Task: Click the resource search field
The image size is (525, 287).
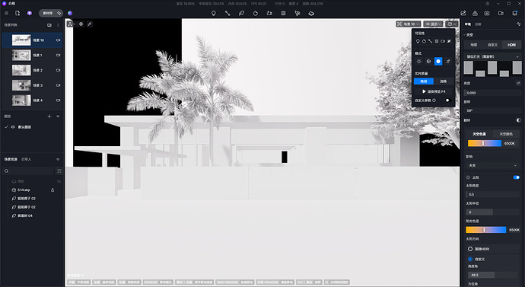Action: [28, 171]
